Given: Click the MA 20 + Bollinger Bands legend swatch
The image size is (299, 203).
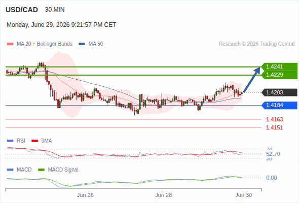Looking at the screenshot, I should point(10,44).
